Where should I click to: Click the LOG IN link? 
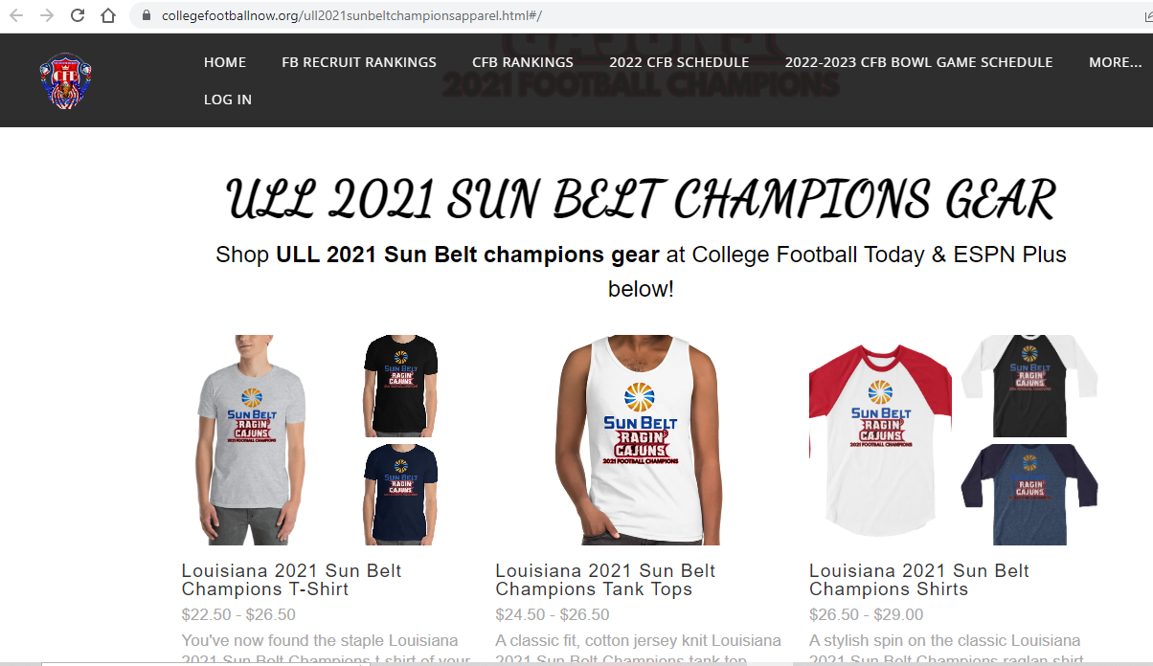[x=228, y=100]
